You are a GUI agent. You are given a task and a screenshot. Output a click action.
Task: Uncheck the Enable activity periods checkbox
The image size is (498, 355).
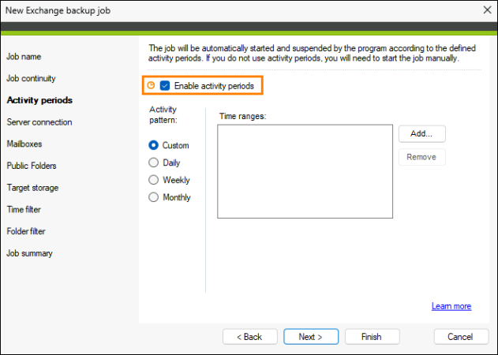point(165,85)
